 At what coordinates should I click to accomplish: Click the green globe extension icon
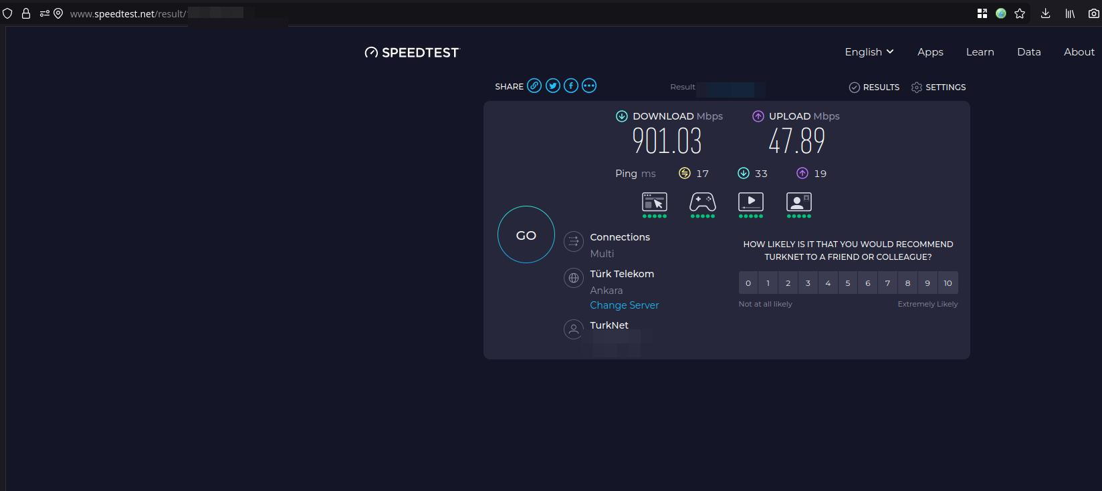(1001, 13)
